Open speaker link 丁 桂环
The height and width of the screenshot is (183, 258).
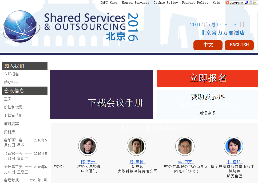tap(234, 162)
